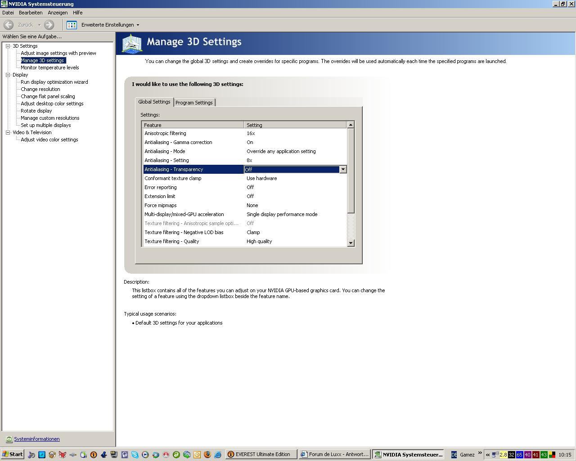The width and height of the screenshot is (576, 461).
Task: Click the back arrow navigation icon
Action: (x=8, y=25)
